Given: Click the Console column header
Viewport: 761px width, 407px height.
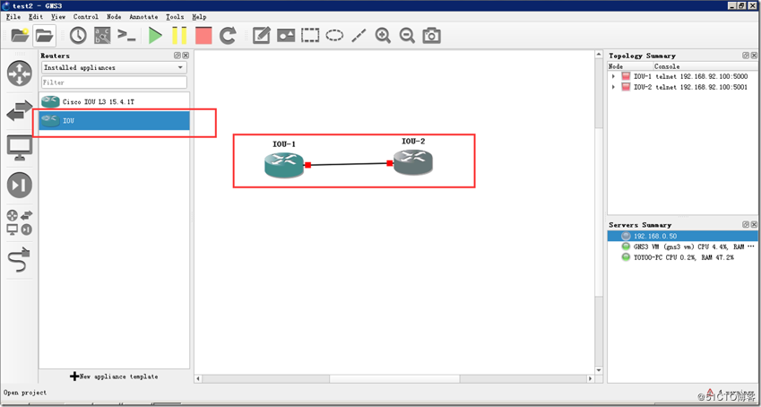Looking at the screenshot, I should pos(667,66).
